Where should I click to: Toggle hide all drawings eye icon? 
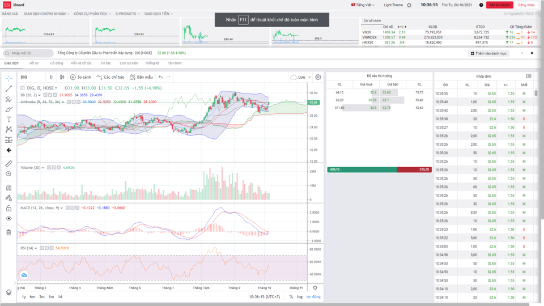(x=8, y=218)
